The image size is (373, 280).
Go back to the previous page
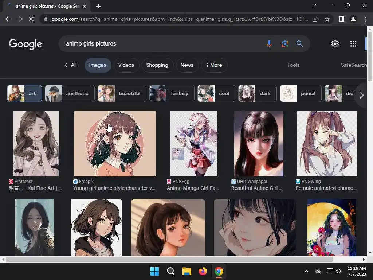pos(8,19)
